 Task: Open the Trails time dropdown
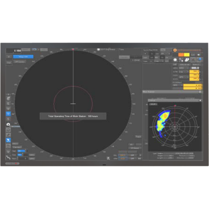[159, 61]
